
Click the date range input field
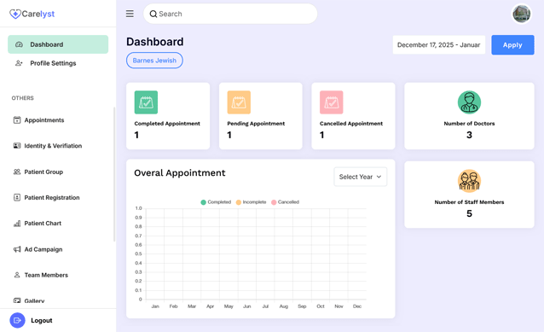point(439,44)
